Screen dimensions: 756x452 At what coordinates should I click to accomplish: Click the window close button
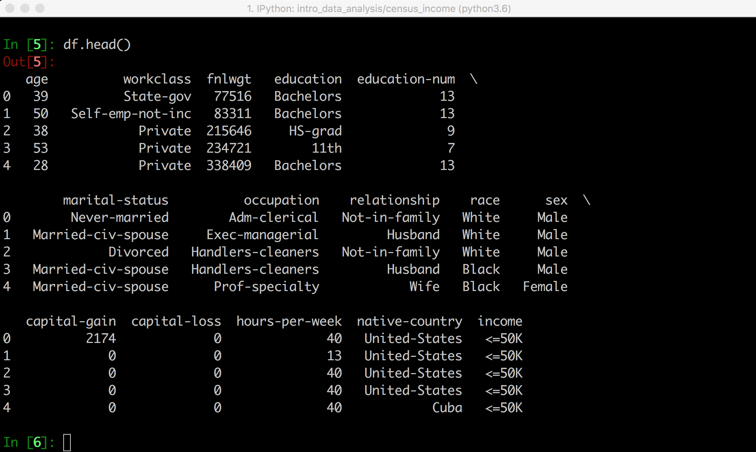10,8
